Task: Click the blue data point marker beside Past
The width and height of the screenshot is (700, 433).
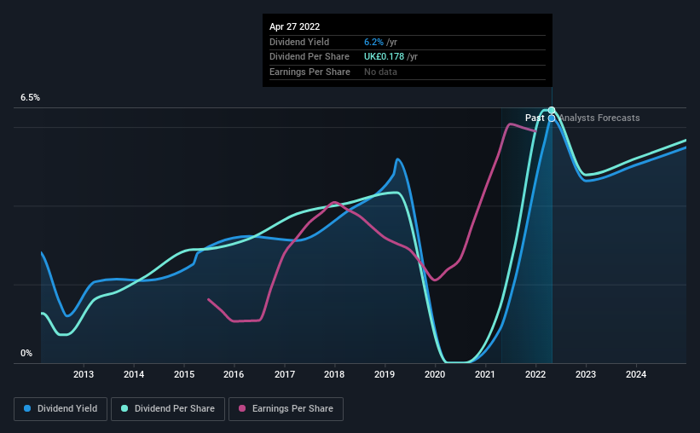Action: pyautogui.click(x=552, y=118)
